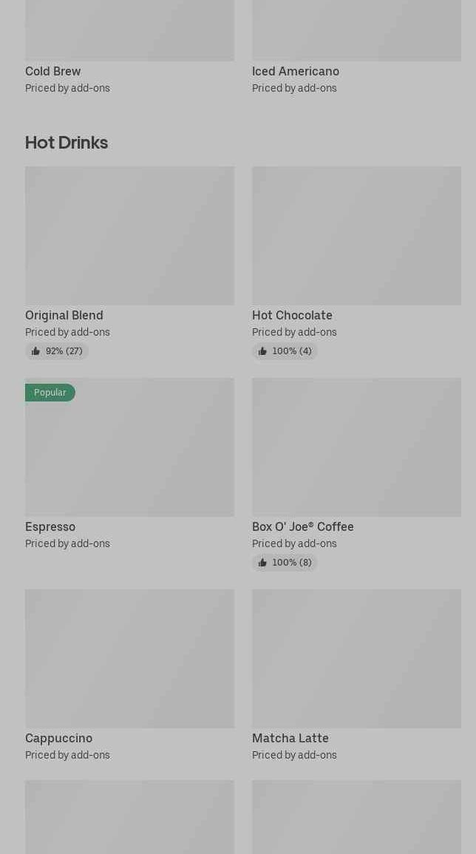Click the Hot Drinks section heading
The image size is (476, 854).
(x=67, y=143)
